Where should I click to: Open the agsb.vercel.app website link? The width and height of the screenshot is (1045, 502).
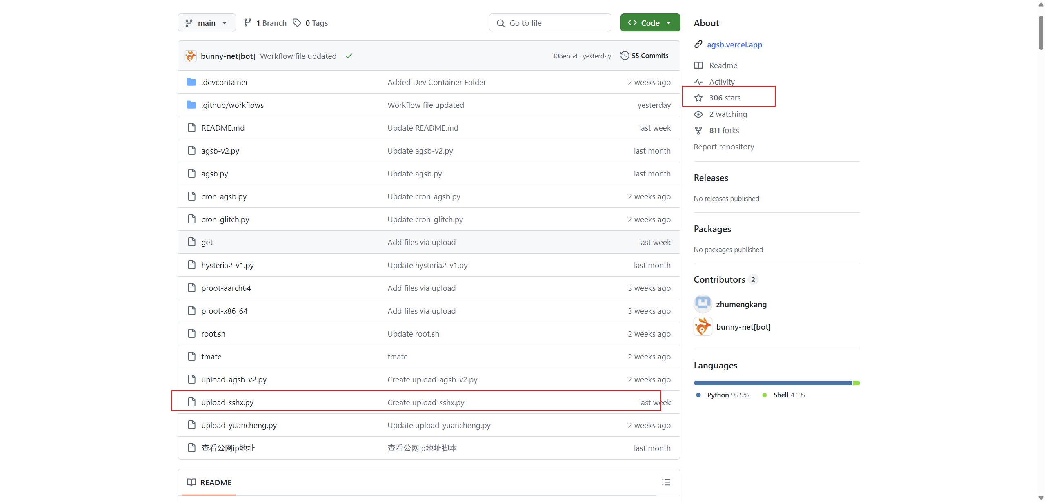(734, 45)
